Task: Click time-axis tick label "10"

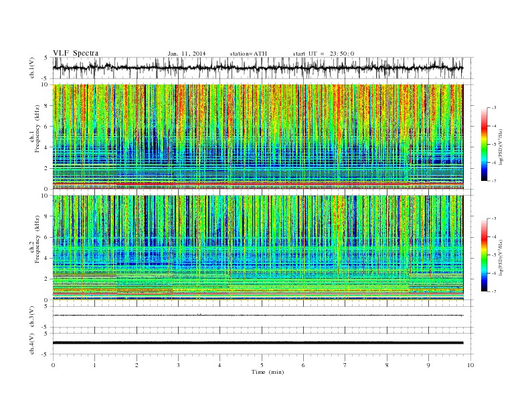Action: (470, 365)
